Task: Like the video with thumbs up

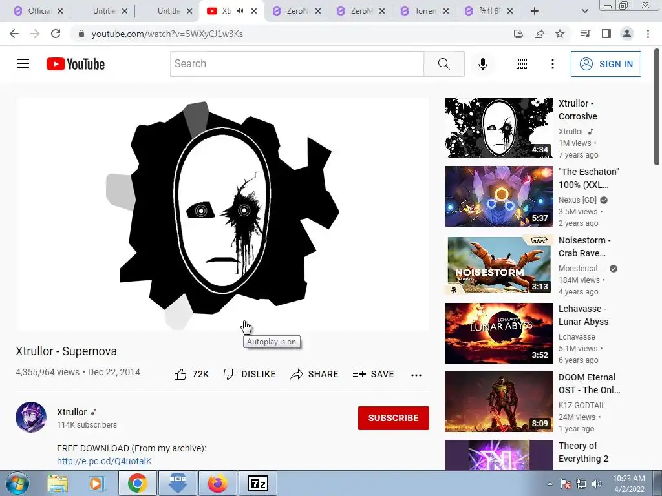Action: click(x=191, y=374)
